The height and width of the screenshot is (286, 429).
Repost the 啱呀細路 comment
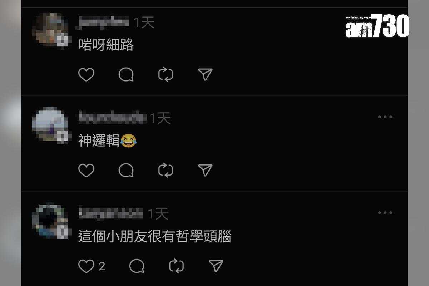pyautogui.click(x=166, y=74)
